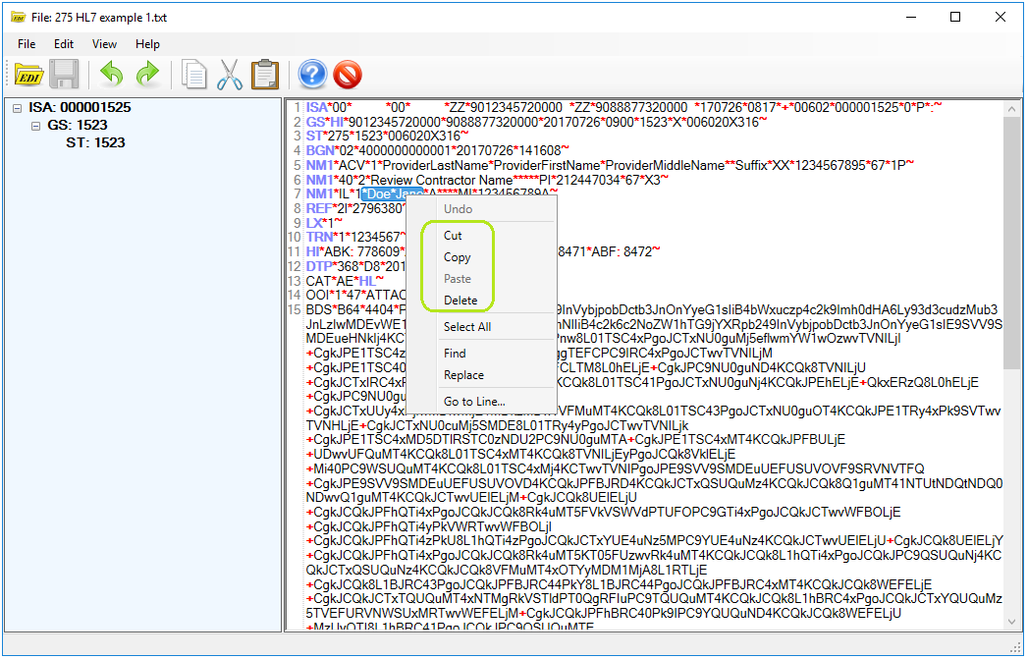Open the Help menu
The width and height of the screenshot is (1028, 659).
[x=147, y=44]
